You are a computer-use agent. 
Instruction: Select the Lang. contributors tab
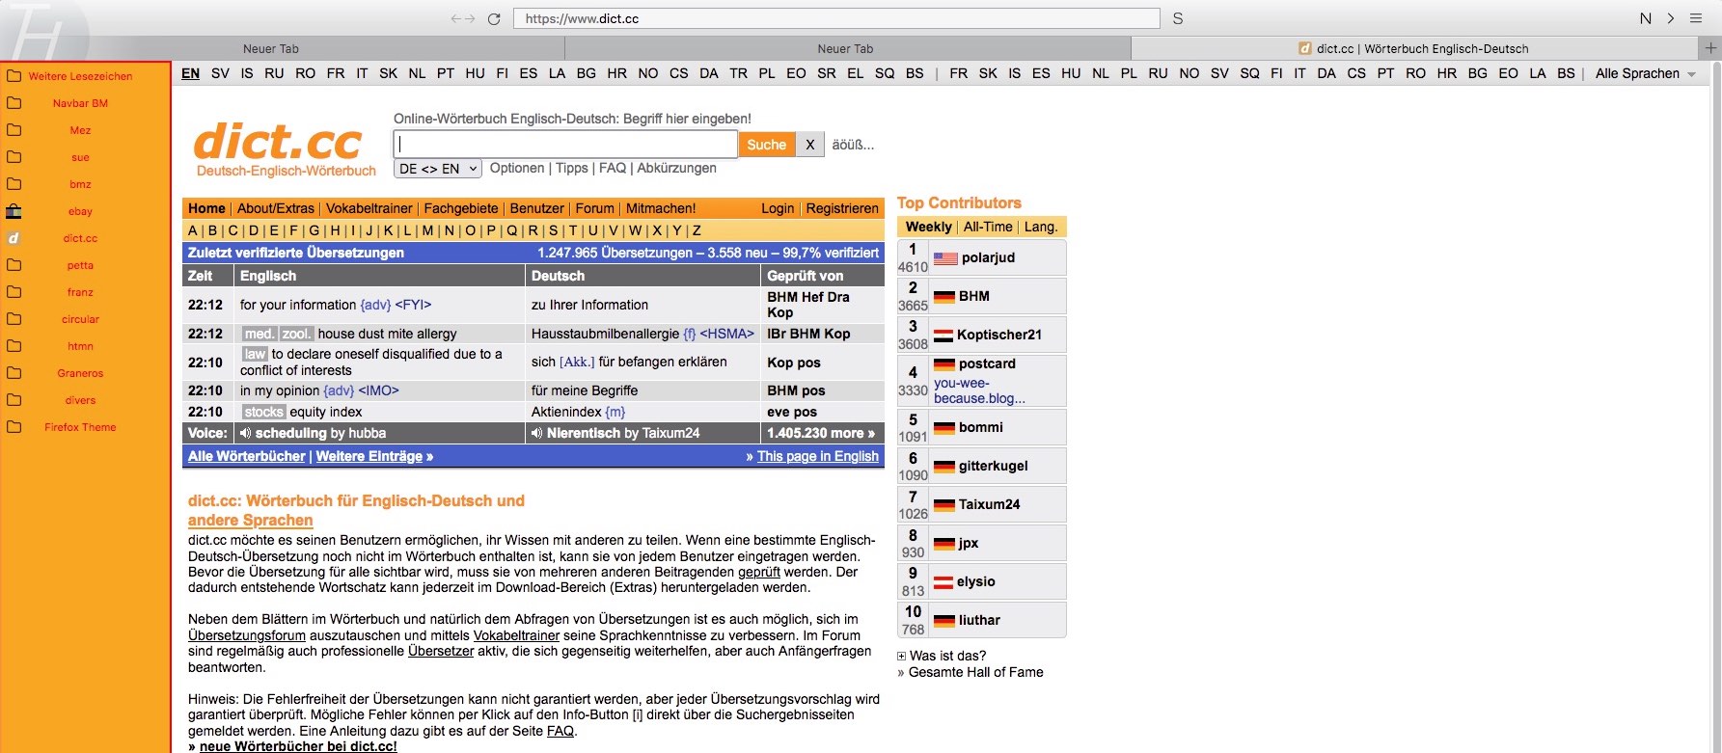pyautogui.click(x=1041, y=228)
